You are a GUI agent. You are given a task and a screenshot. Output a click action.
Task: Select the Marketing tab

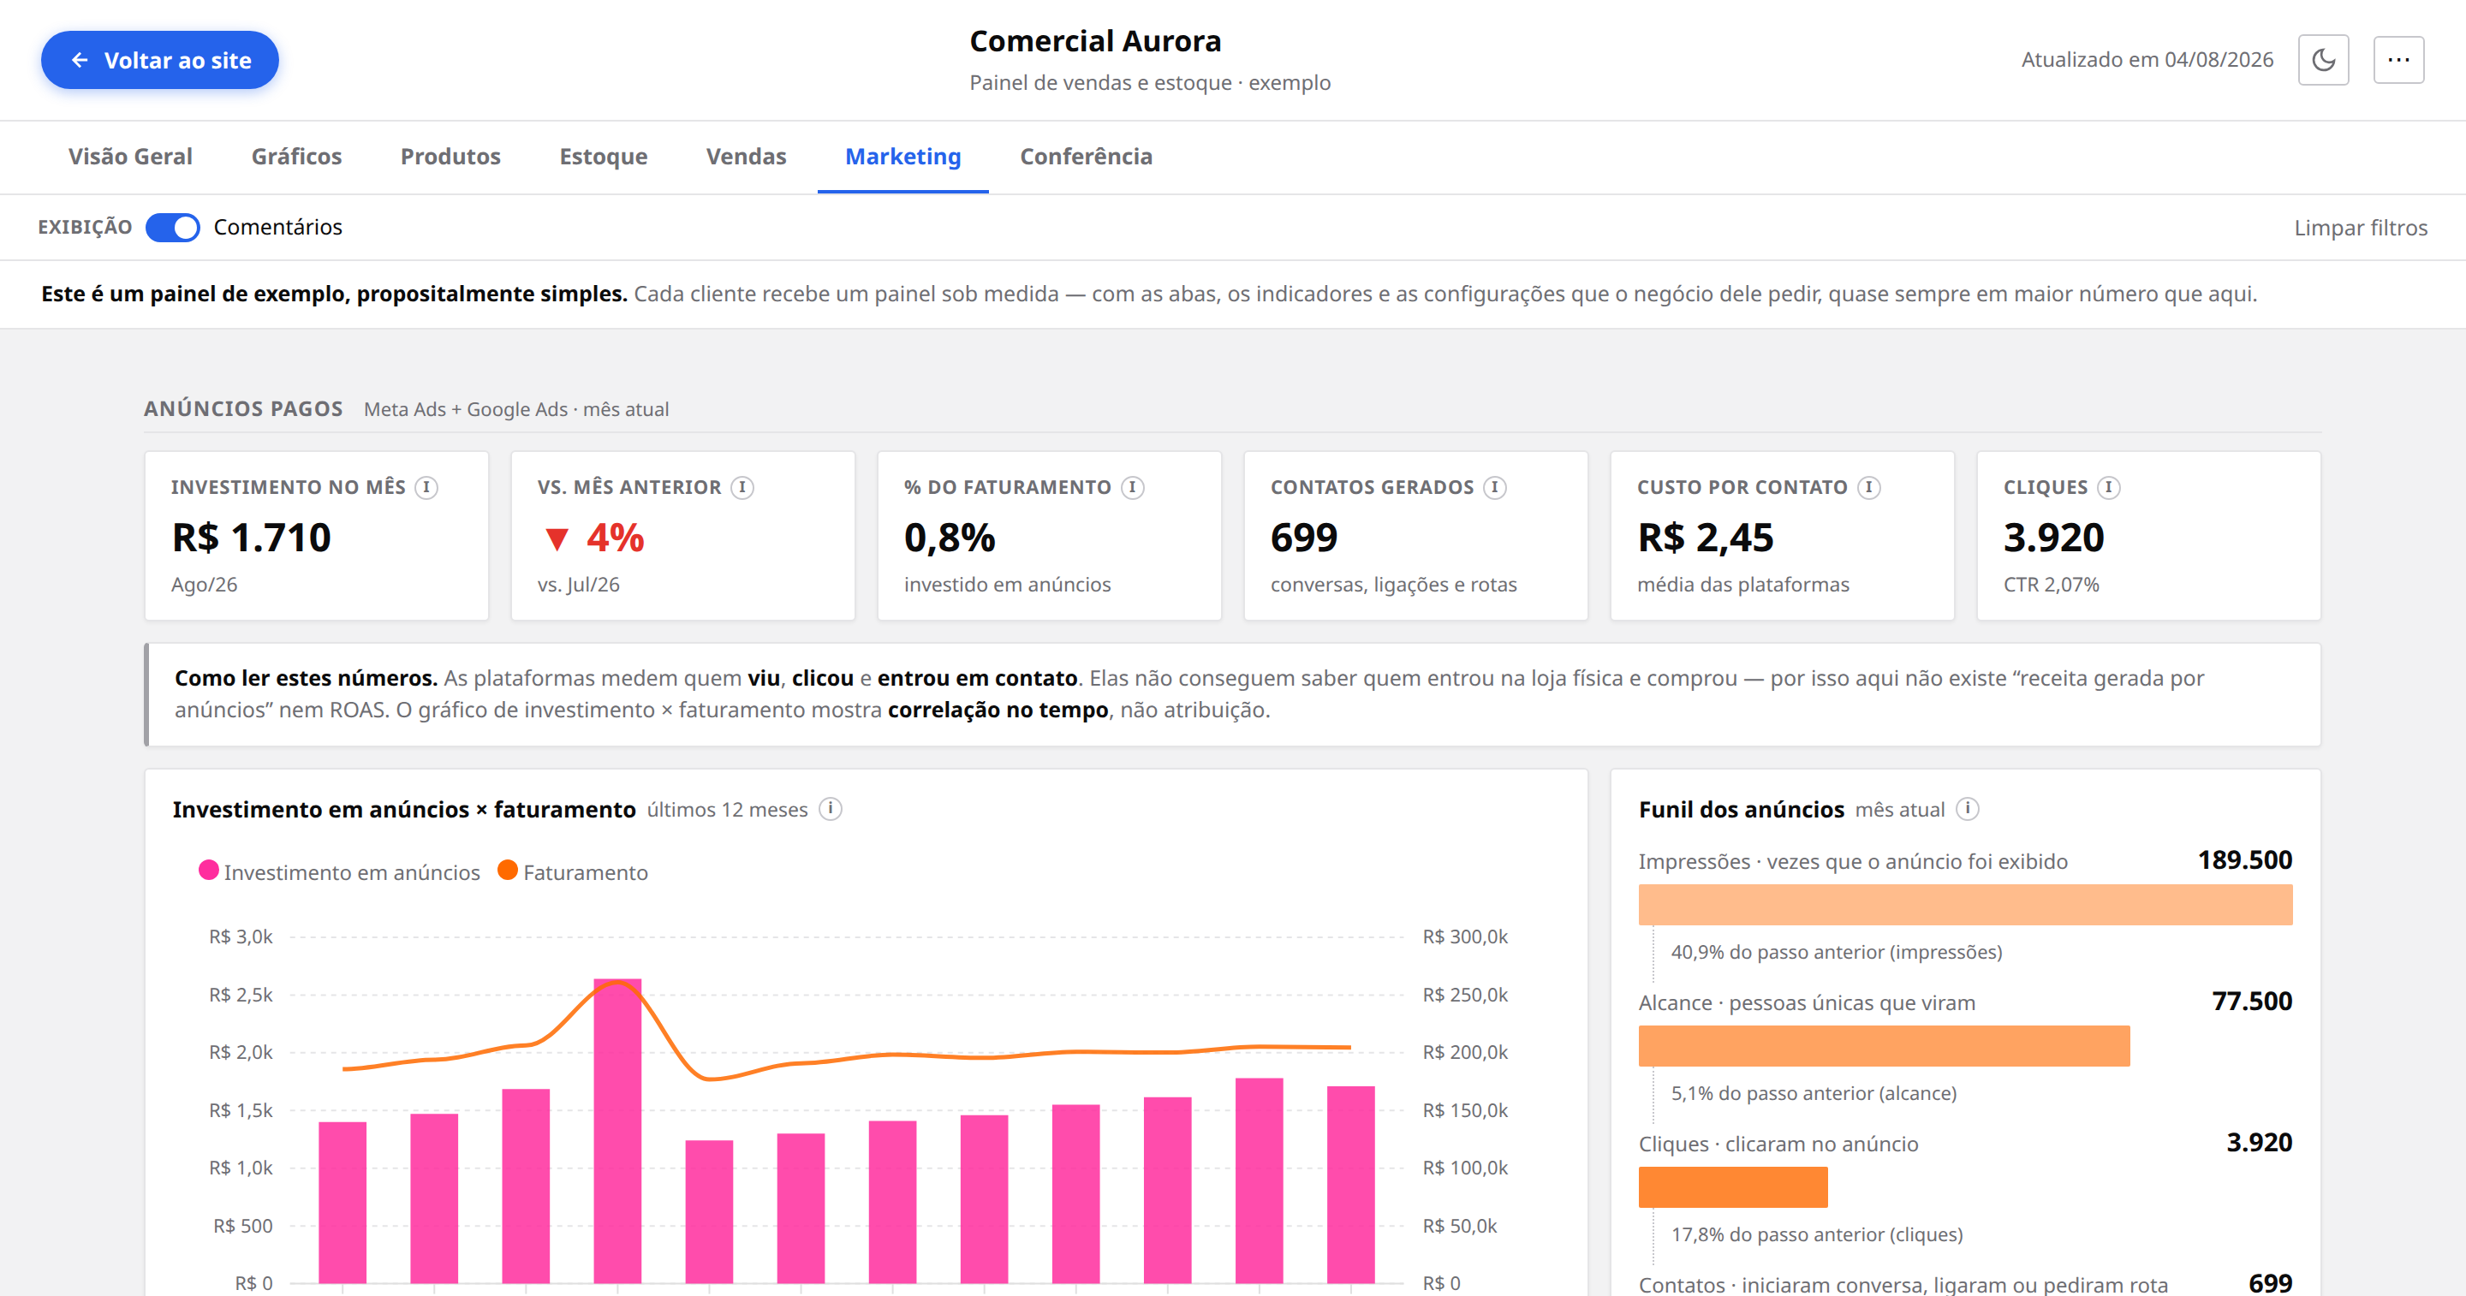pos(902,156)
